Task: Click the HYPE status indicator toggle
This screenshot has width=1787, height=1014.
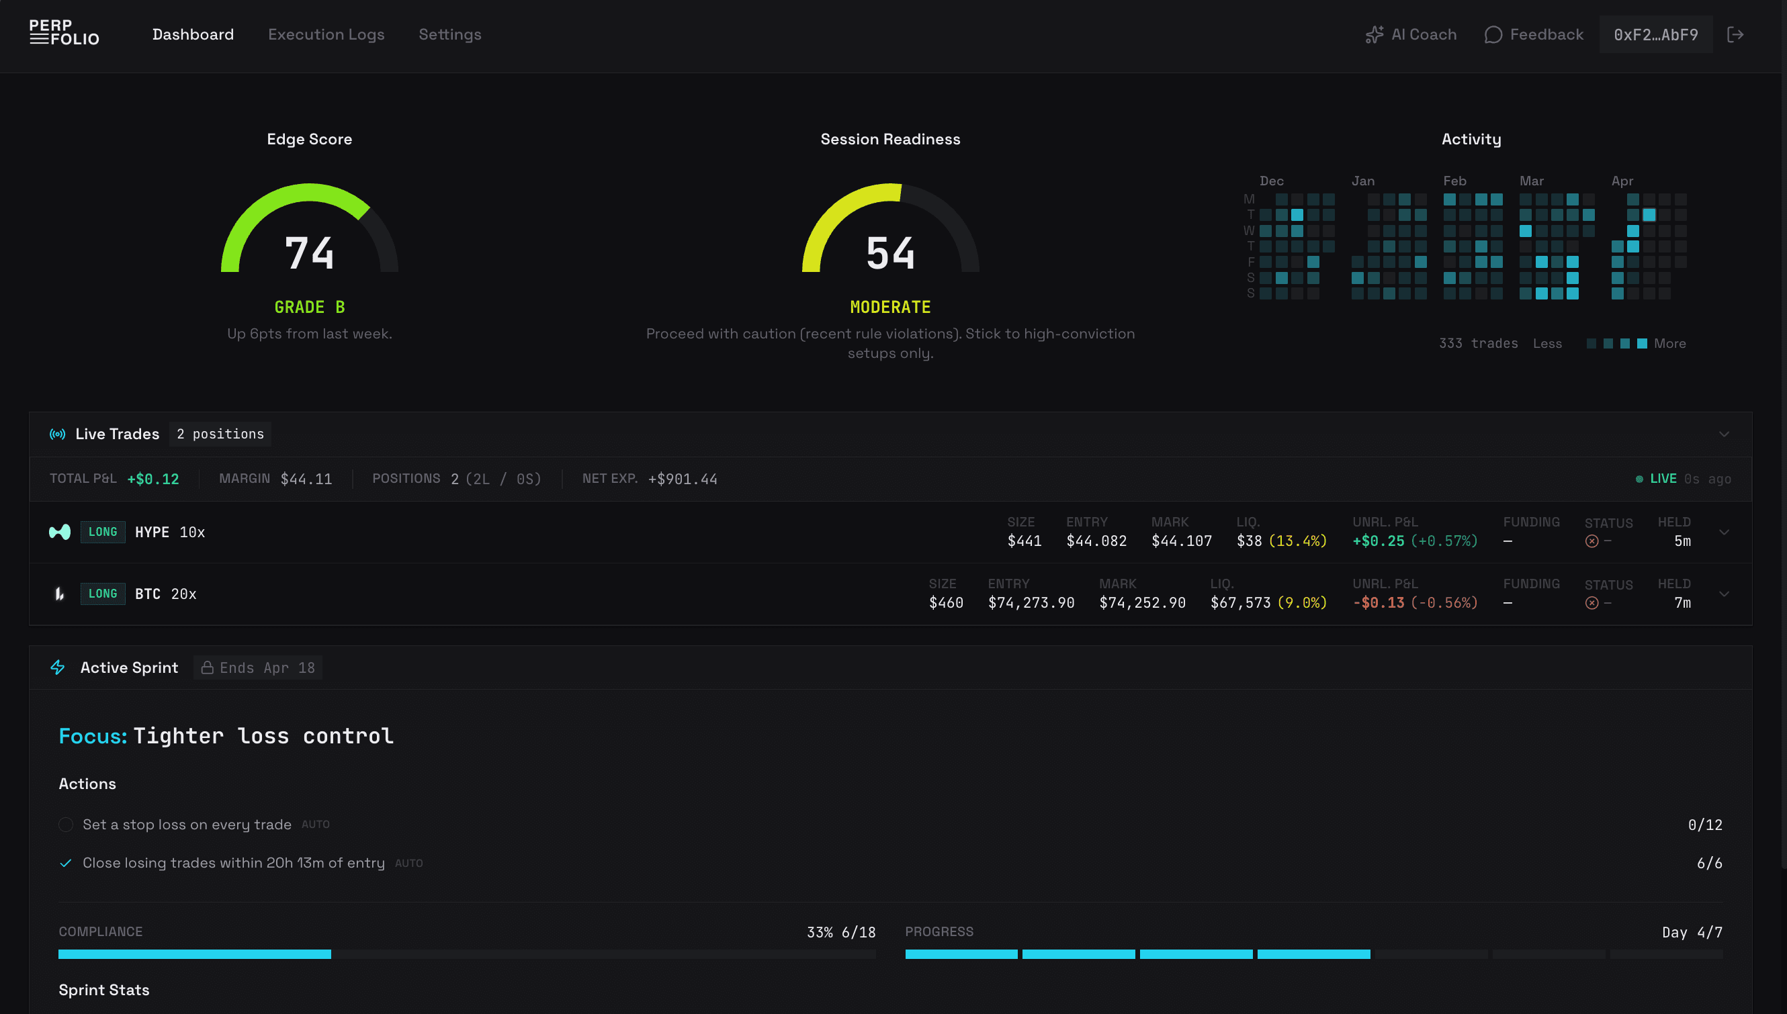Action: point(1591,541)
